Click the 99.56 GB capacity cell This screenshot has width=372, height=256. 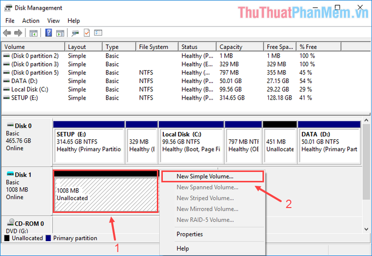point(231,89)
